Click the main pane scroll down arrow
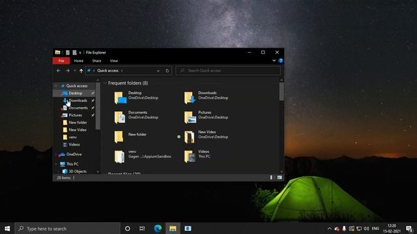417x234 pixels. click(281, 172)
